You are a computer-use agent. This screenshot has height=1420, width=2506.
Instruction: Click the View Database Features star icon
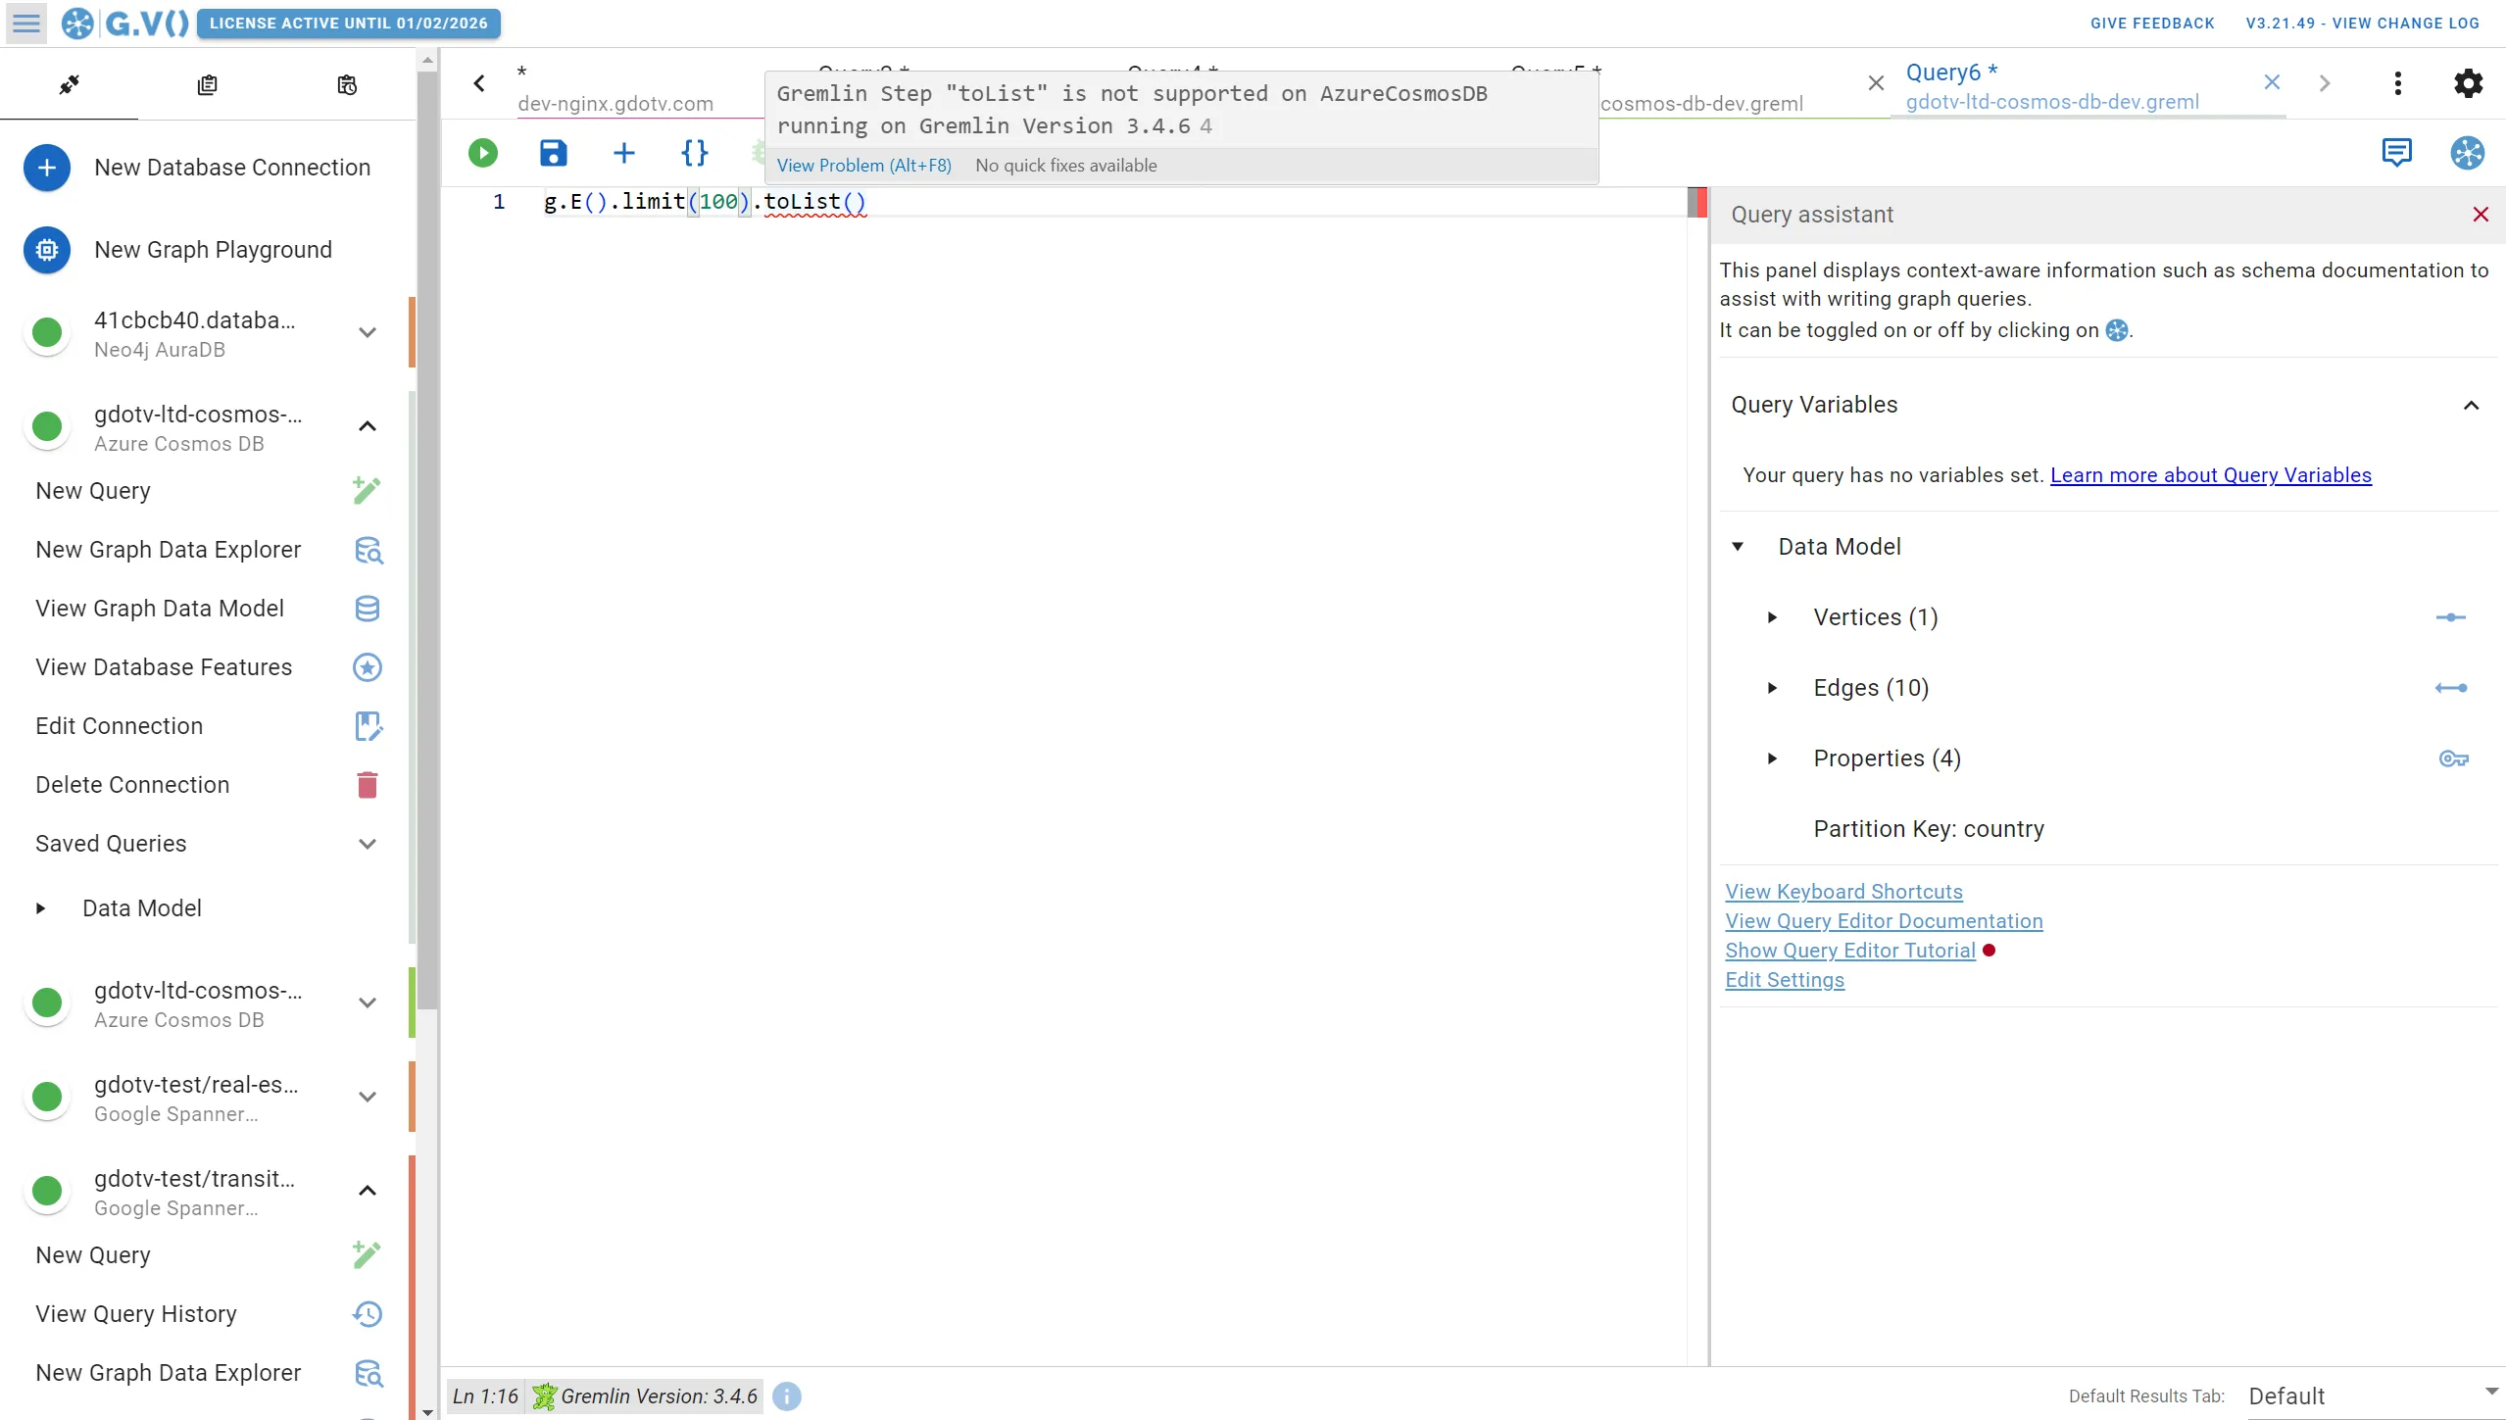click(x=368, y=667)
